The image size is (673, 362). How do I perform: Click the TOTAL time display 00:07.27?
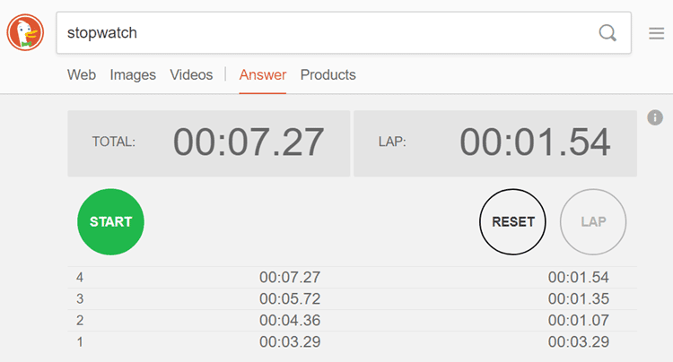249,142
